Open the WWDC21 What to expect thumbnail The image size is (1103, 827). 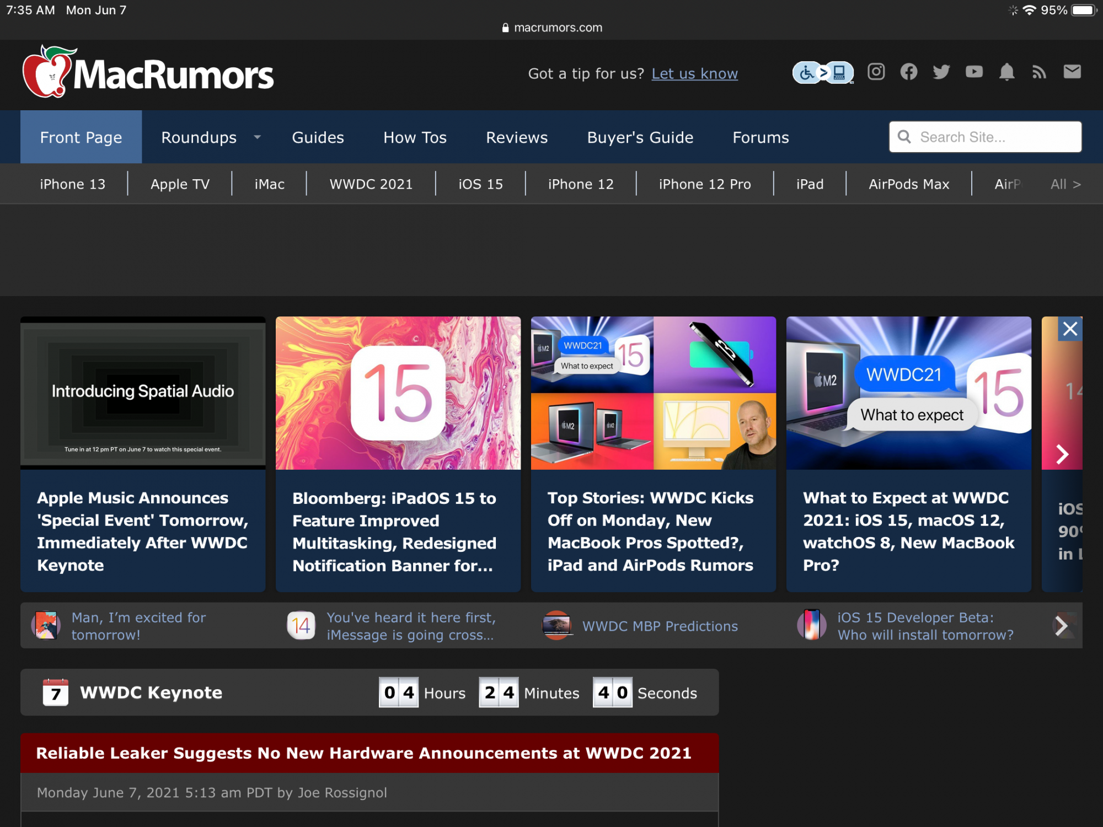[909, 393]
